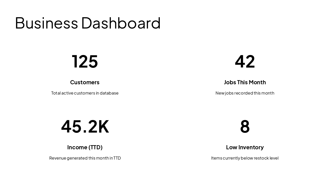Click the 42 jobs figure
This screenshot has height=185, width=330.
[245, 61]
